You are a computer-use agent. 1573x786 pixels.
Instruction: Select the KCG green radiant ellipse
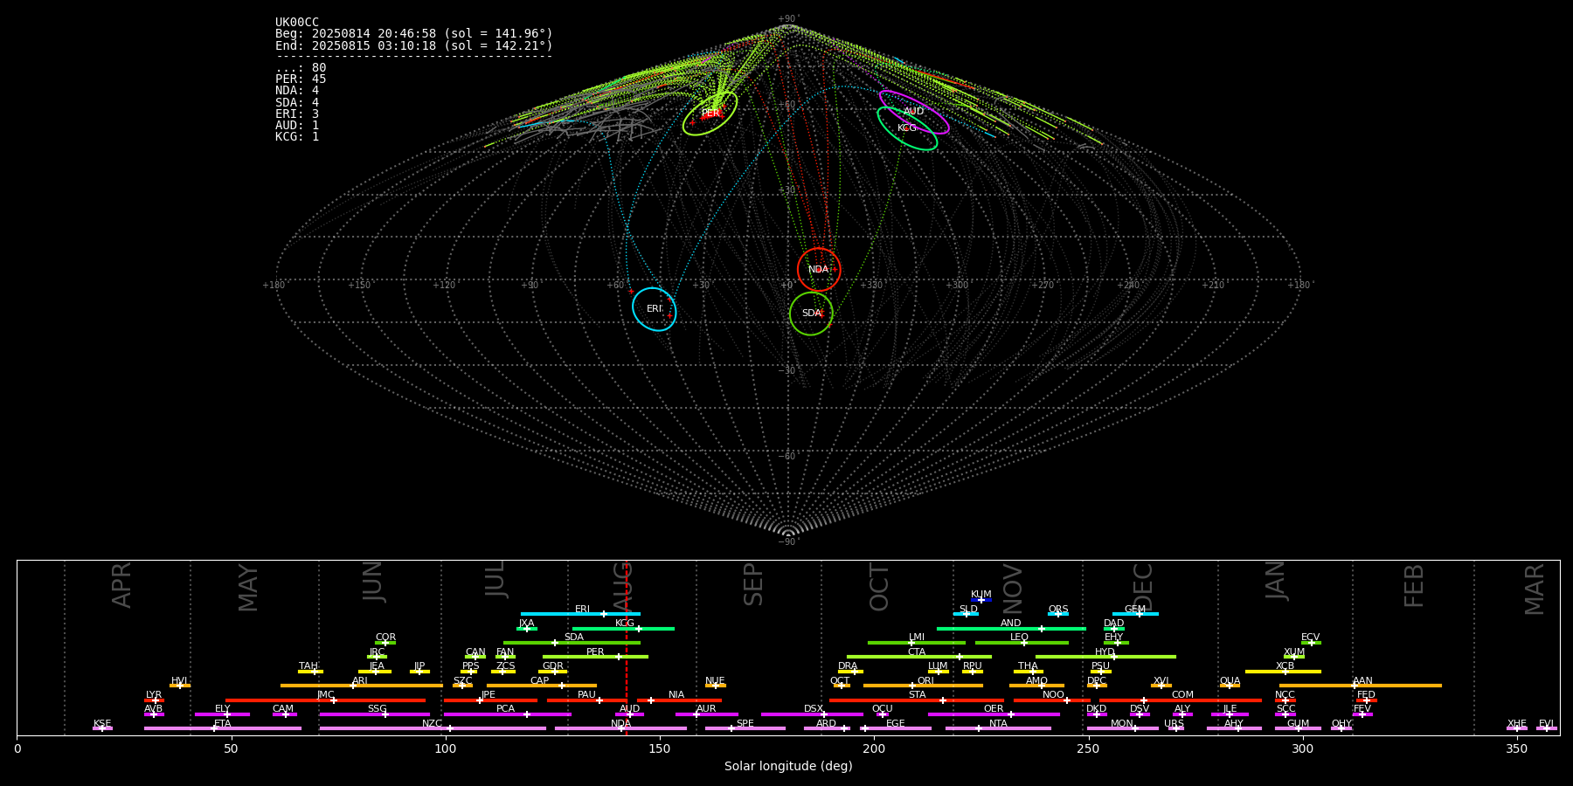pos(907,128)
